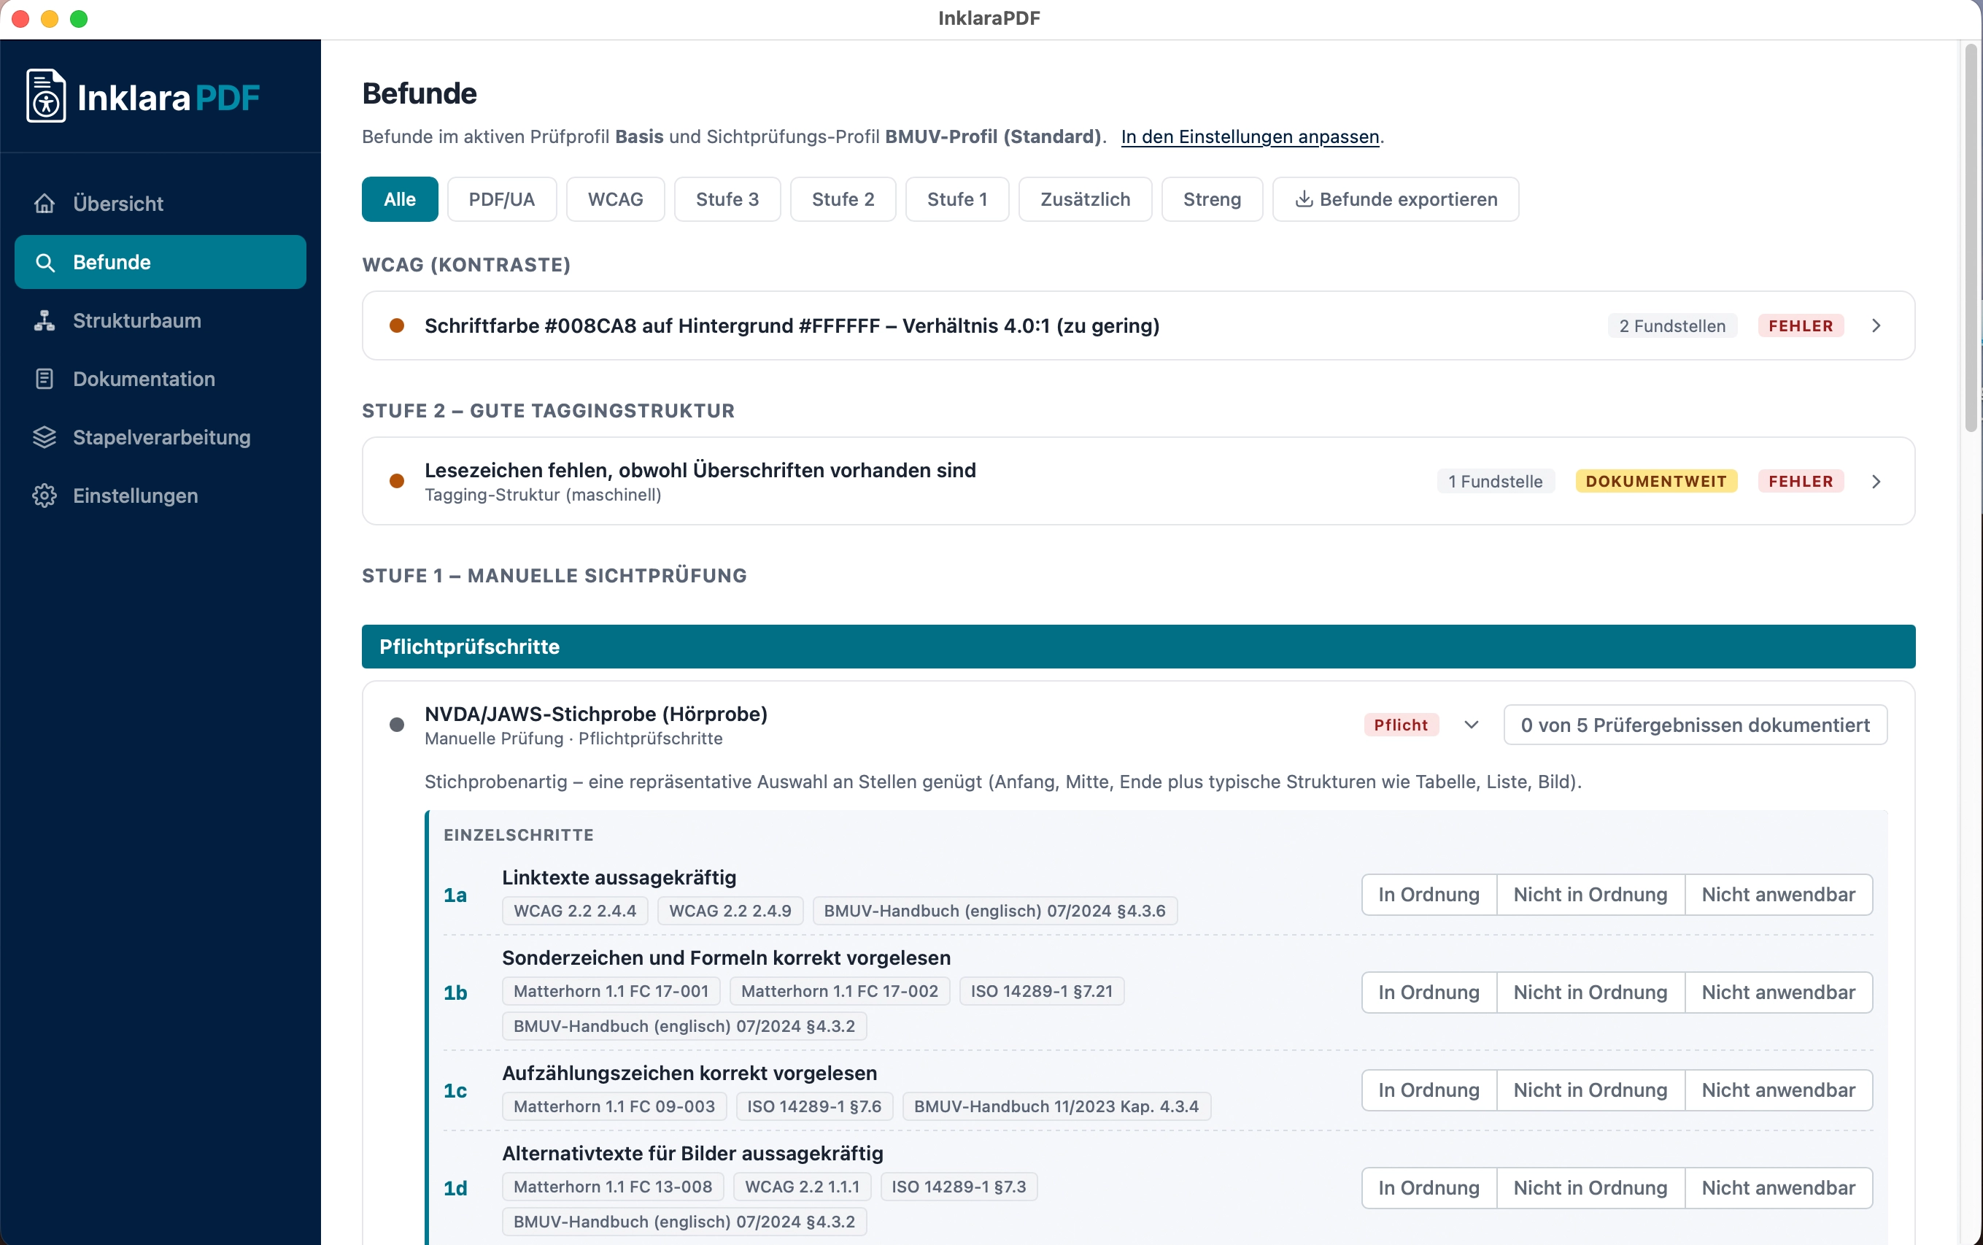
Task: Mark step 1b Sonderzeichen as In Ordnung
Action: [1429, 992]
